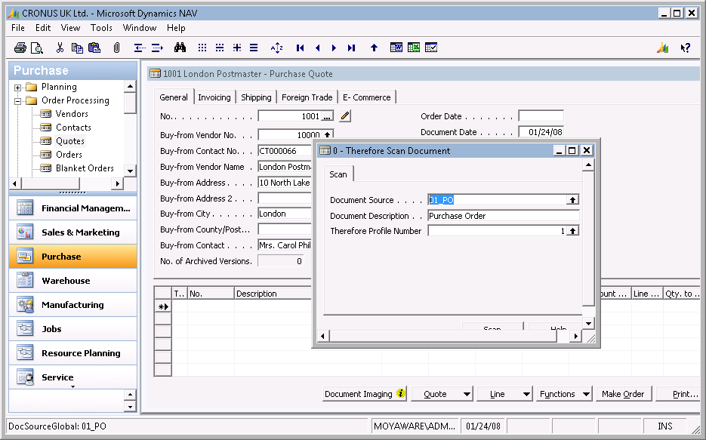
Task: Click the Document Description input field
Action: [504, 216]
